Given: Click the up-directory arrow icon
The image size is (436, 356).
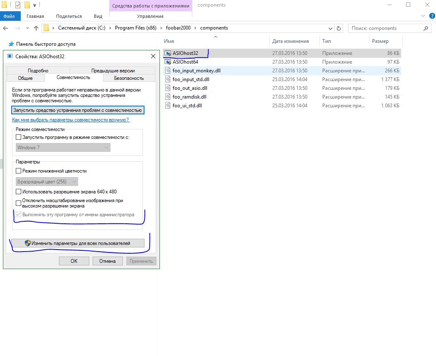Looking at the screenshot, I should [36, 28].
